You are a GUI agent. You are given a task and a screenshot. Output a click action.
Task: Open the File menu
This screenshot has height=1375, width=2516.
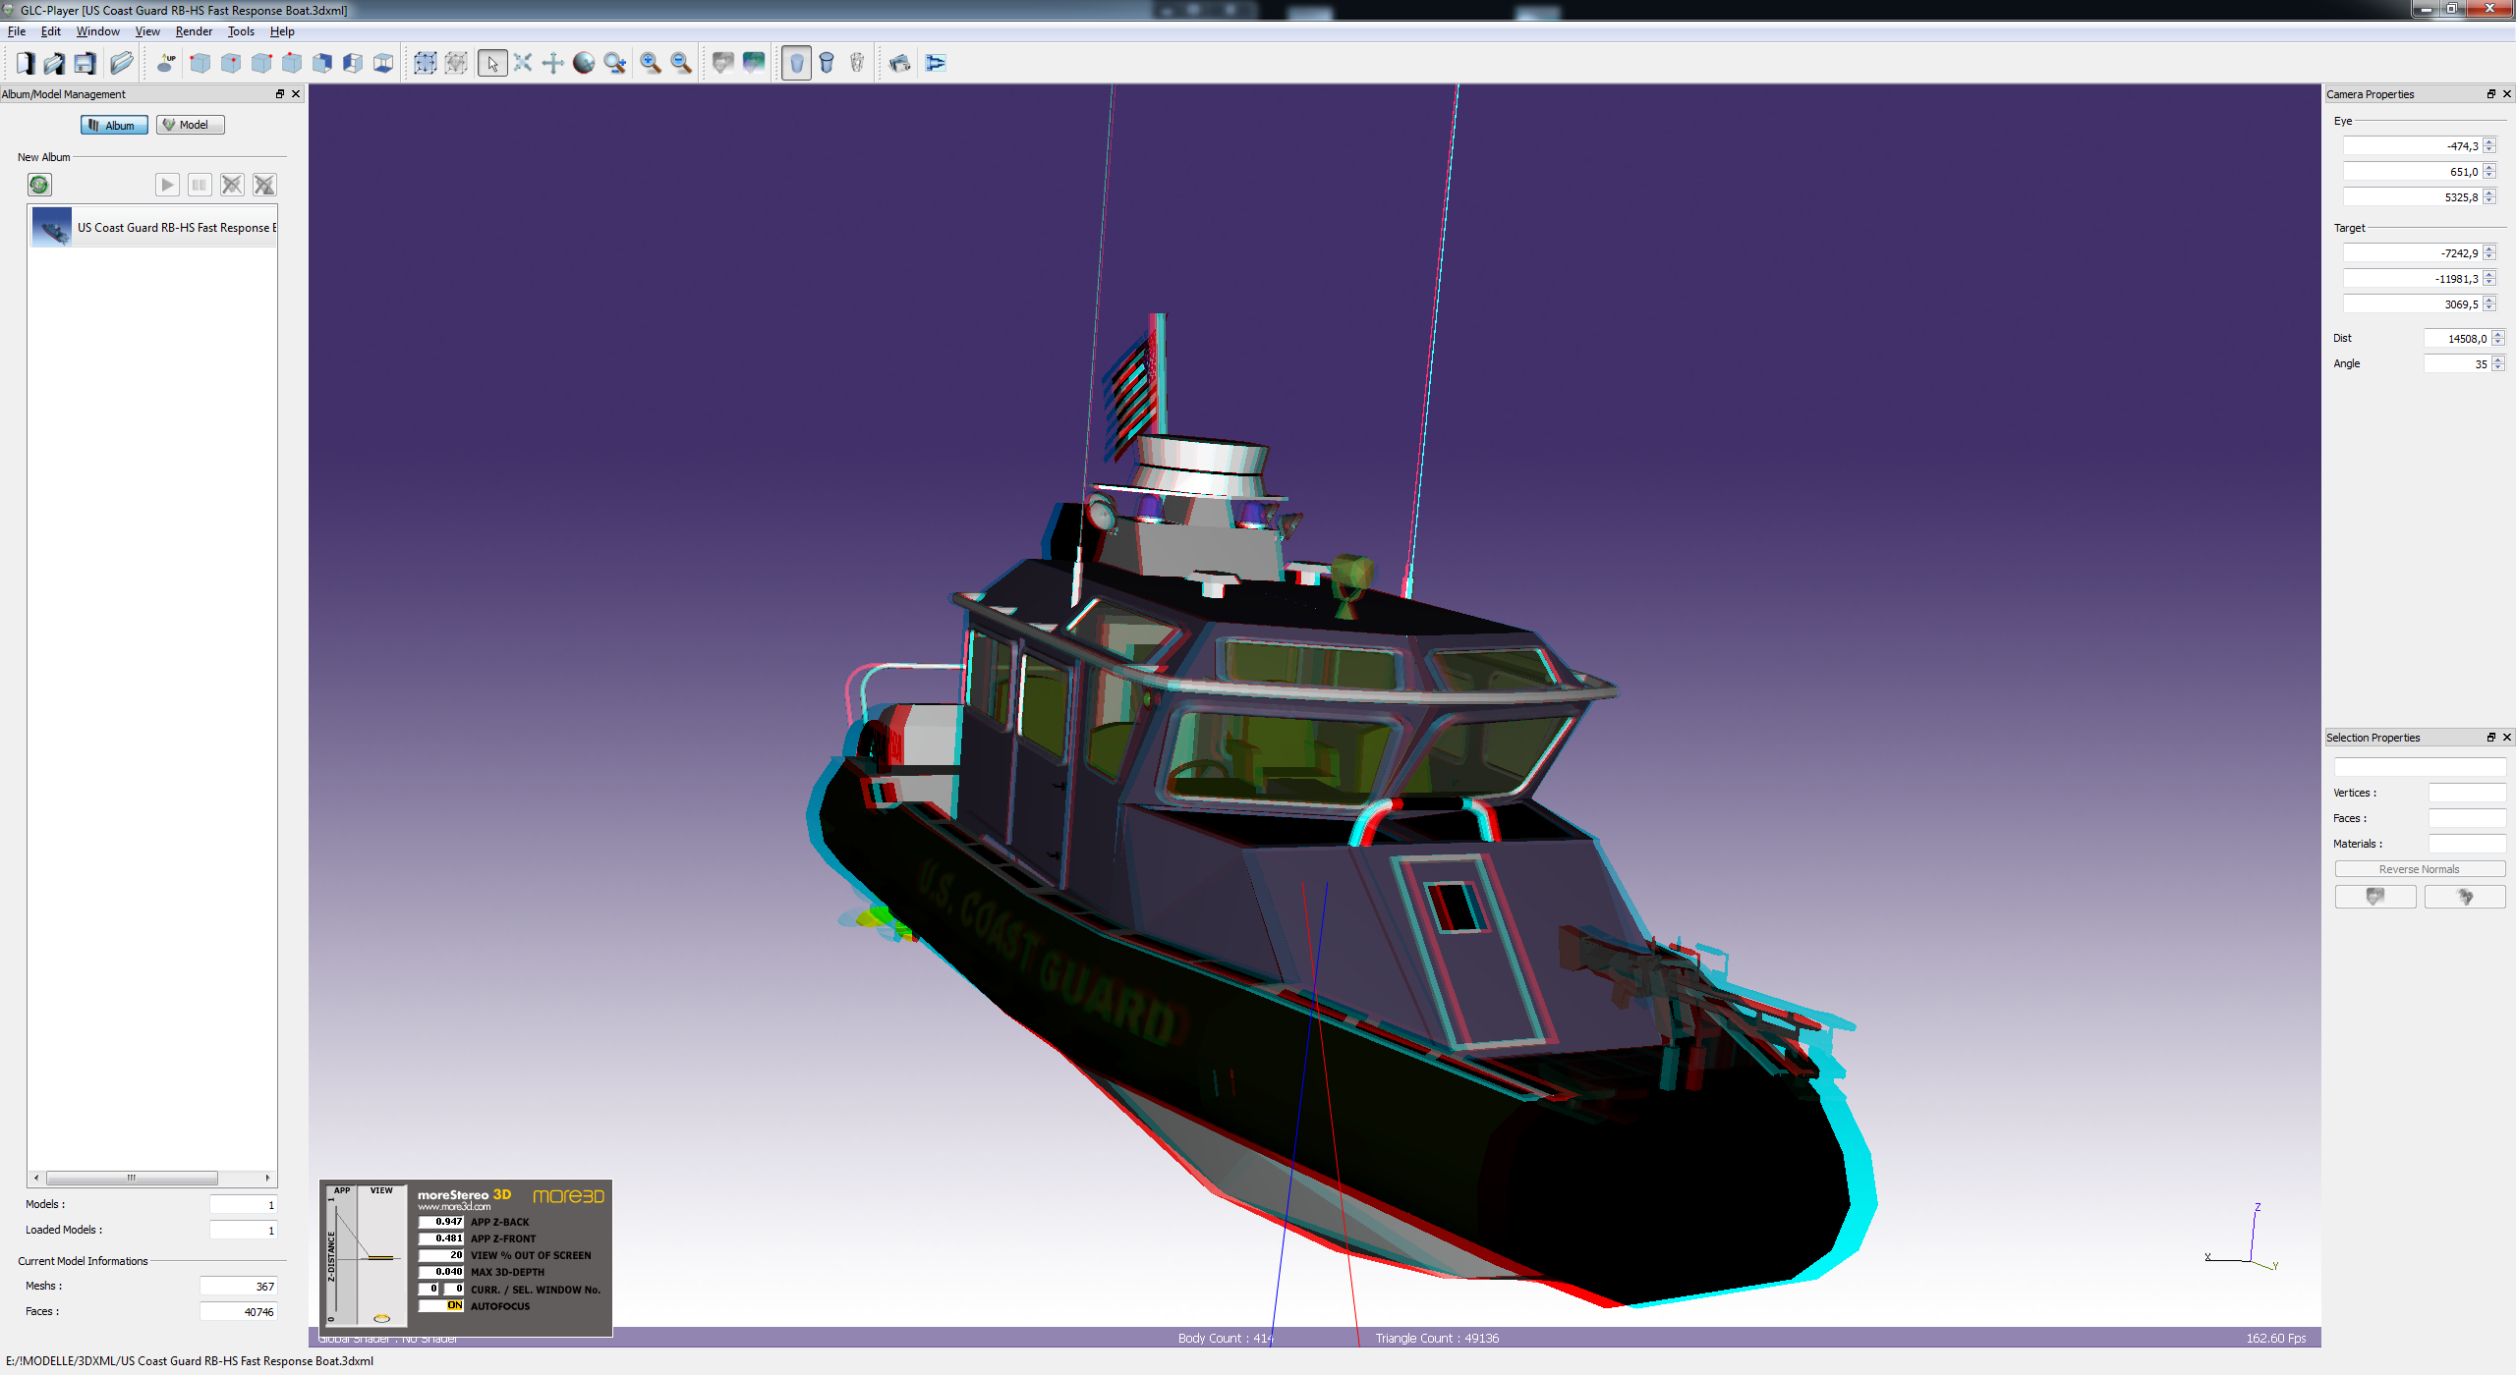coord(17,31)
